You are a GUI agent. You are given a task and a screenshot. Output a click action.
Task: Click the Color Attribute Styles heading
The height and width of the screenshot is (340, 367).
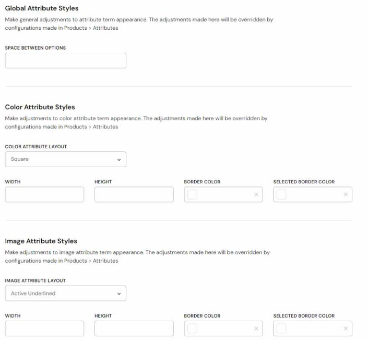[x=40, y=107]
